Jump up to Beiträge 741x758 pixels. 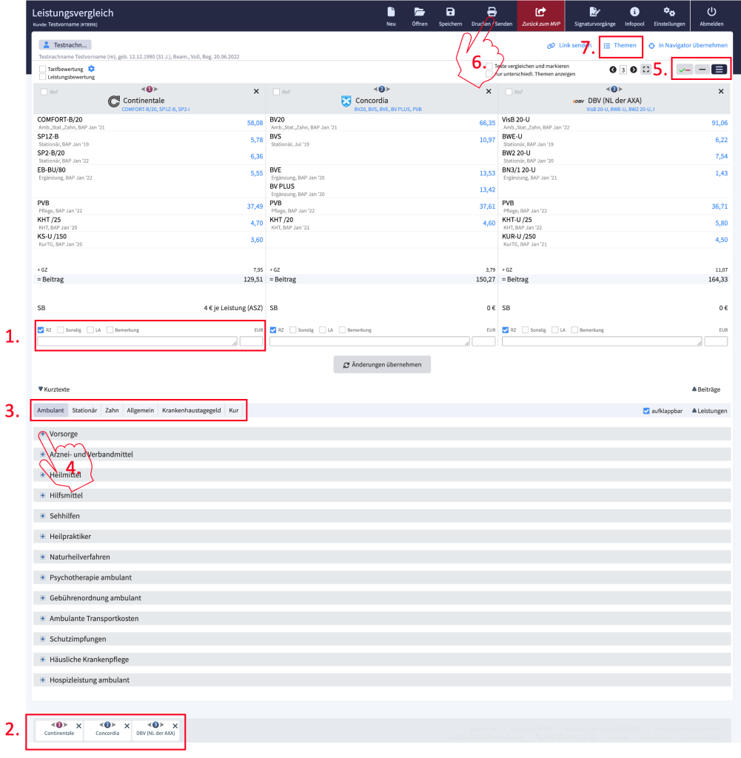point(706,389)
